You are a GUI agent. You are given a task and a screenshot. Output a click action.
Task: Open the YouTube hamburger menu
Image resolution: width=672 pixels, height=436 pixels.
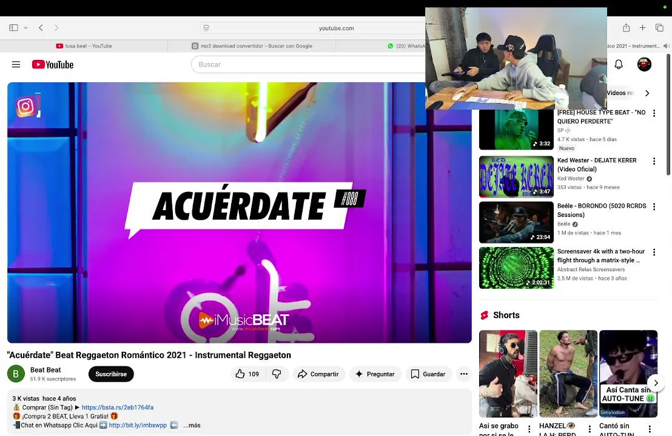16,64
